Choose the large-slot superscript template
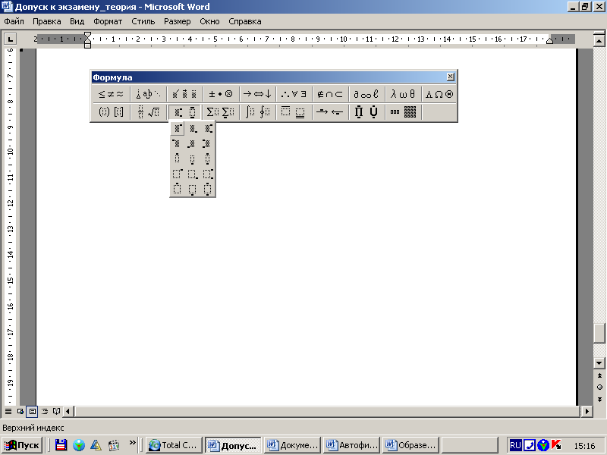 click(178, 174)
